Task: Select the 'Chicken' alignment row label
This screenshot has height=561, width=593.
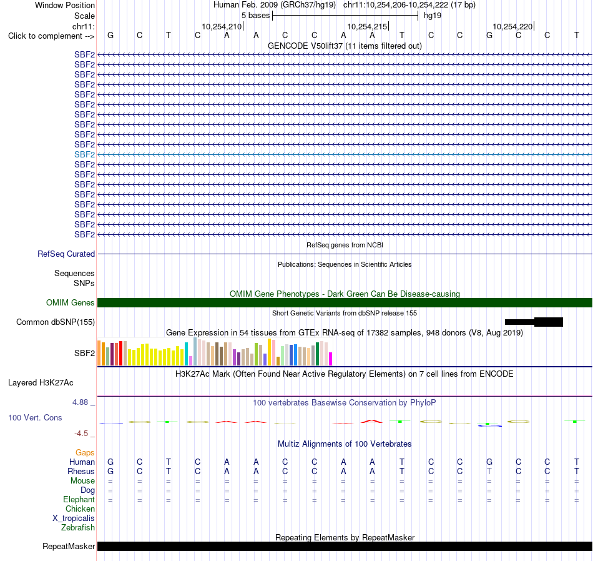Action: [x=80, y=509]
